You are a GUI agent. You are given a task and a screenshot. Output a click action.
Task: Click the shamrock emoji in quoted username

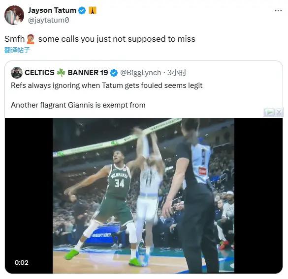point(61,73)
